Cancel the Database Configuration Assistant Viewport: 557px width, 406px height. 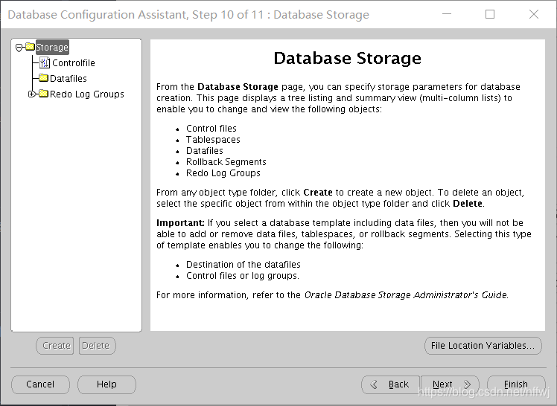tap(40, 384)
